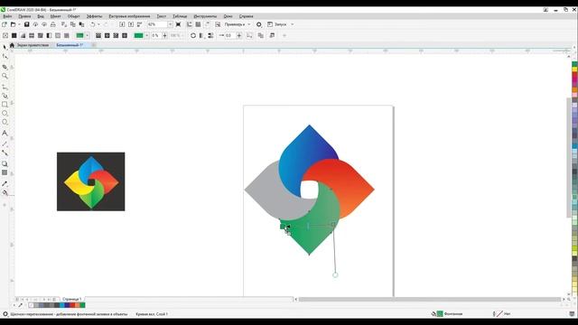Select the Rectangle tool
The width and height of the screenshot is (578, 325).
[5, 105]
